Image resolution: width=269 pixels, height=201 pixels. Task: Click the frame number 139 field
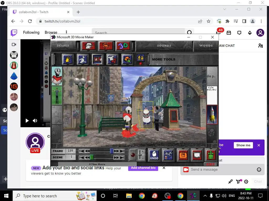tap(70, 151)
